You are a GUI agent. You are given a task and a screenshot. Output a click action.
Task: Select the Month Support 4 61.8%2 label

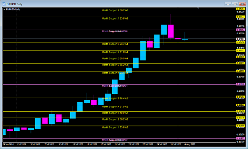point(115,106)
